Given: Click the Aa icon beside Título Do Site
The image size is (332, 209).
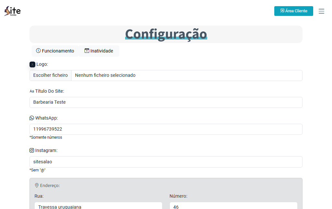Looking at the screenshot, I should coord(32,91).
